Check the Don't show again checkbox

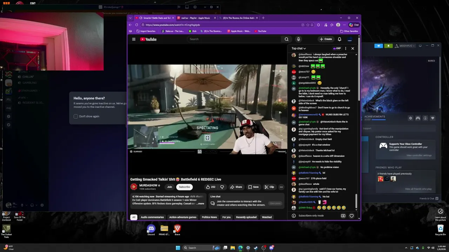pos(76,116)
